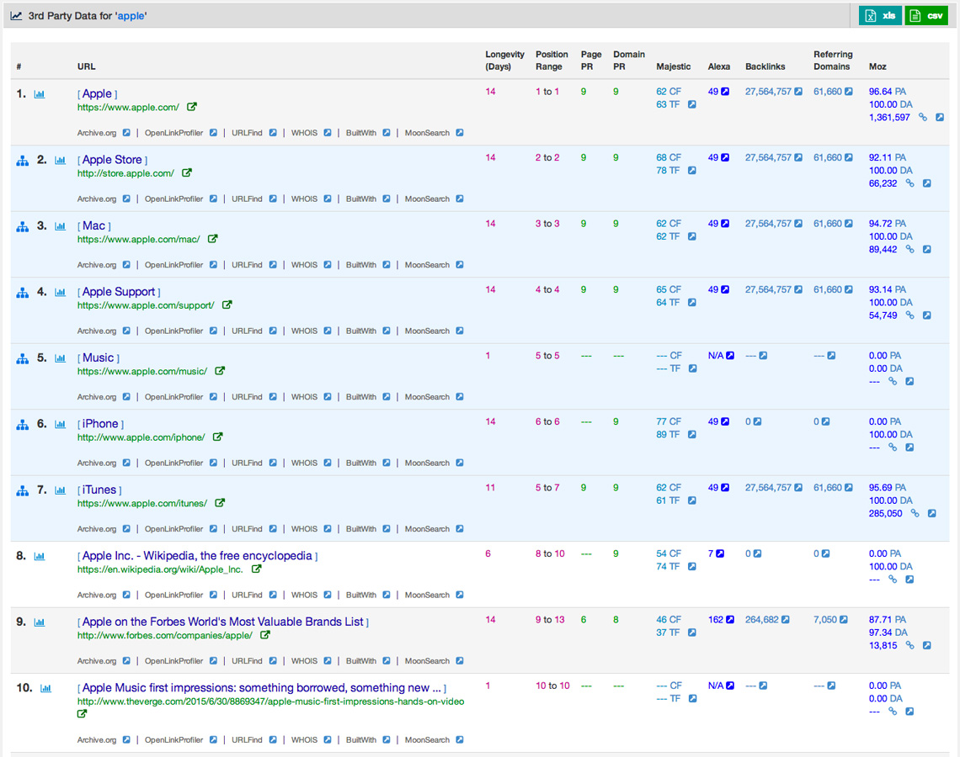Click the 8 to 10 position range value

(x=550, y=554)
